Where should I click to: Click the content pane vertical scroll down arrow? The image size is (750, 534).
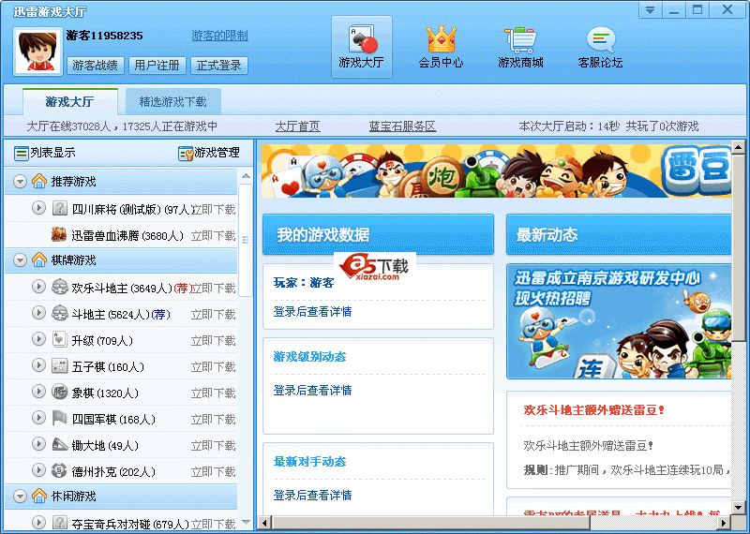pyautogui.click(x=738, y=507)
